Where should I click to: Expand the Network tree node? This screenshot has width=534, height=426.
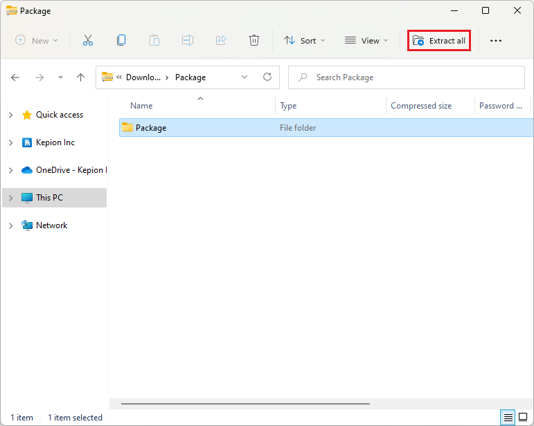[x=11, y=225]
